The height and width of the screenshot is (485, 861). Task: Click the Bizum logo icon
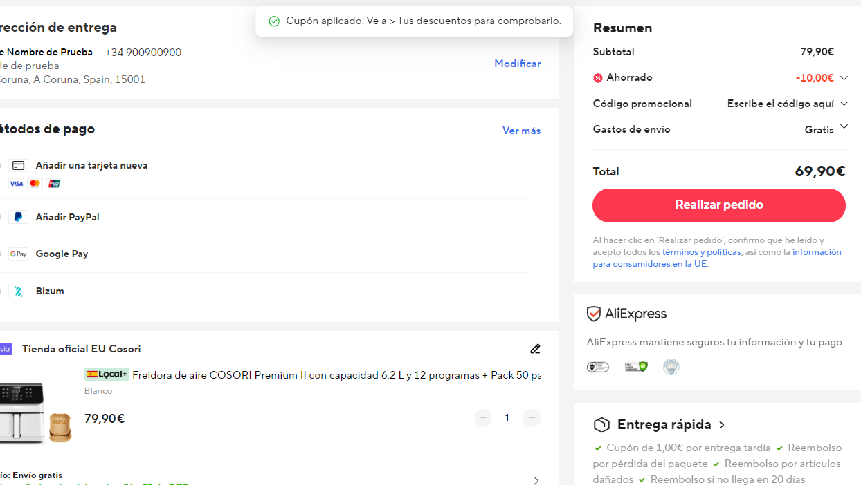(x=19, y=292)
